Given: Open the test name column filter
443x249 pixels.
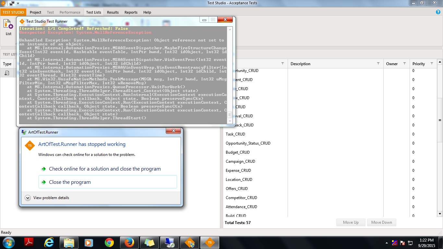Looking at the screenshot, I should [x=282, y=64].
